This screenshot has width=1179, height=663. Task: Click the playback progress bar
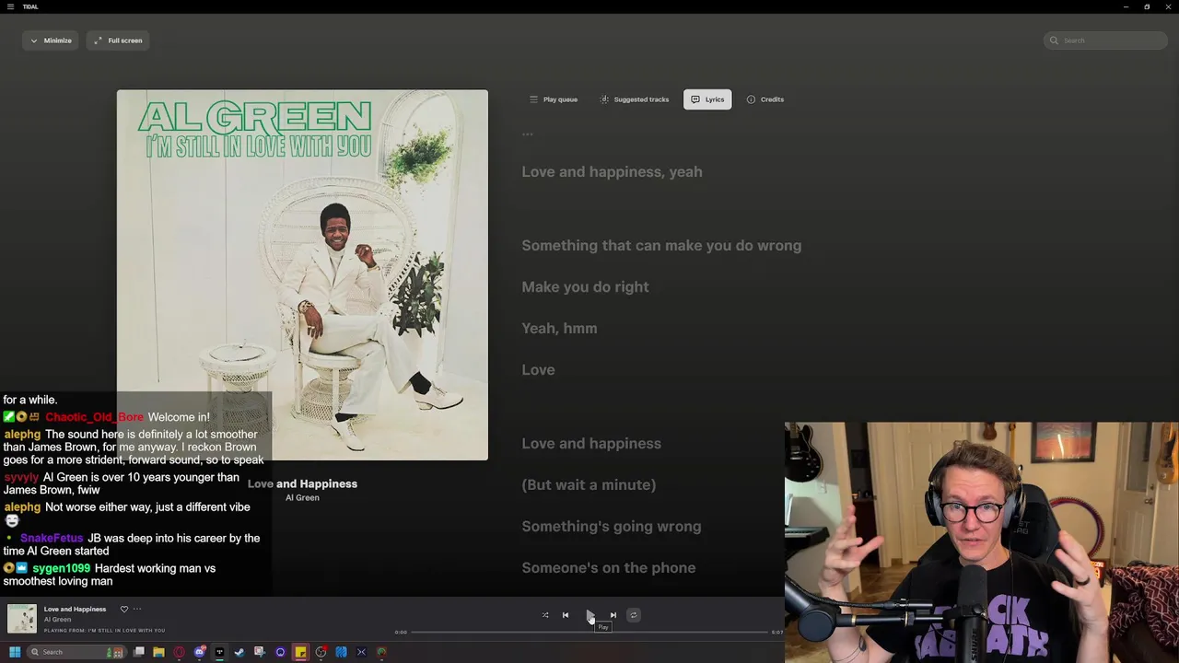(589, 633)
